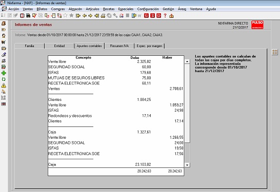Click the Debe total 28.242,63
280x192 pixels.
point(144,171)
